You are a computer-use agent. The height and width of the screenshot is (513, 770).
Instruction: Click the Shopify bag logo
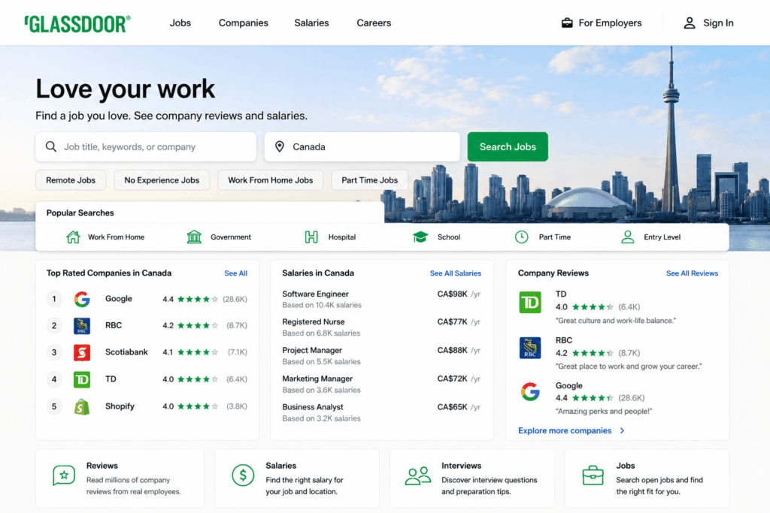pos(82,406)
